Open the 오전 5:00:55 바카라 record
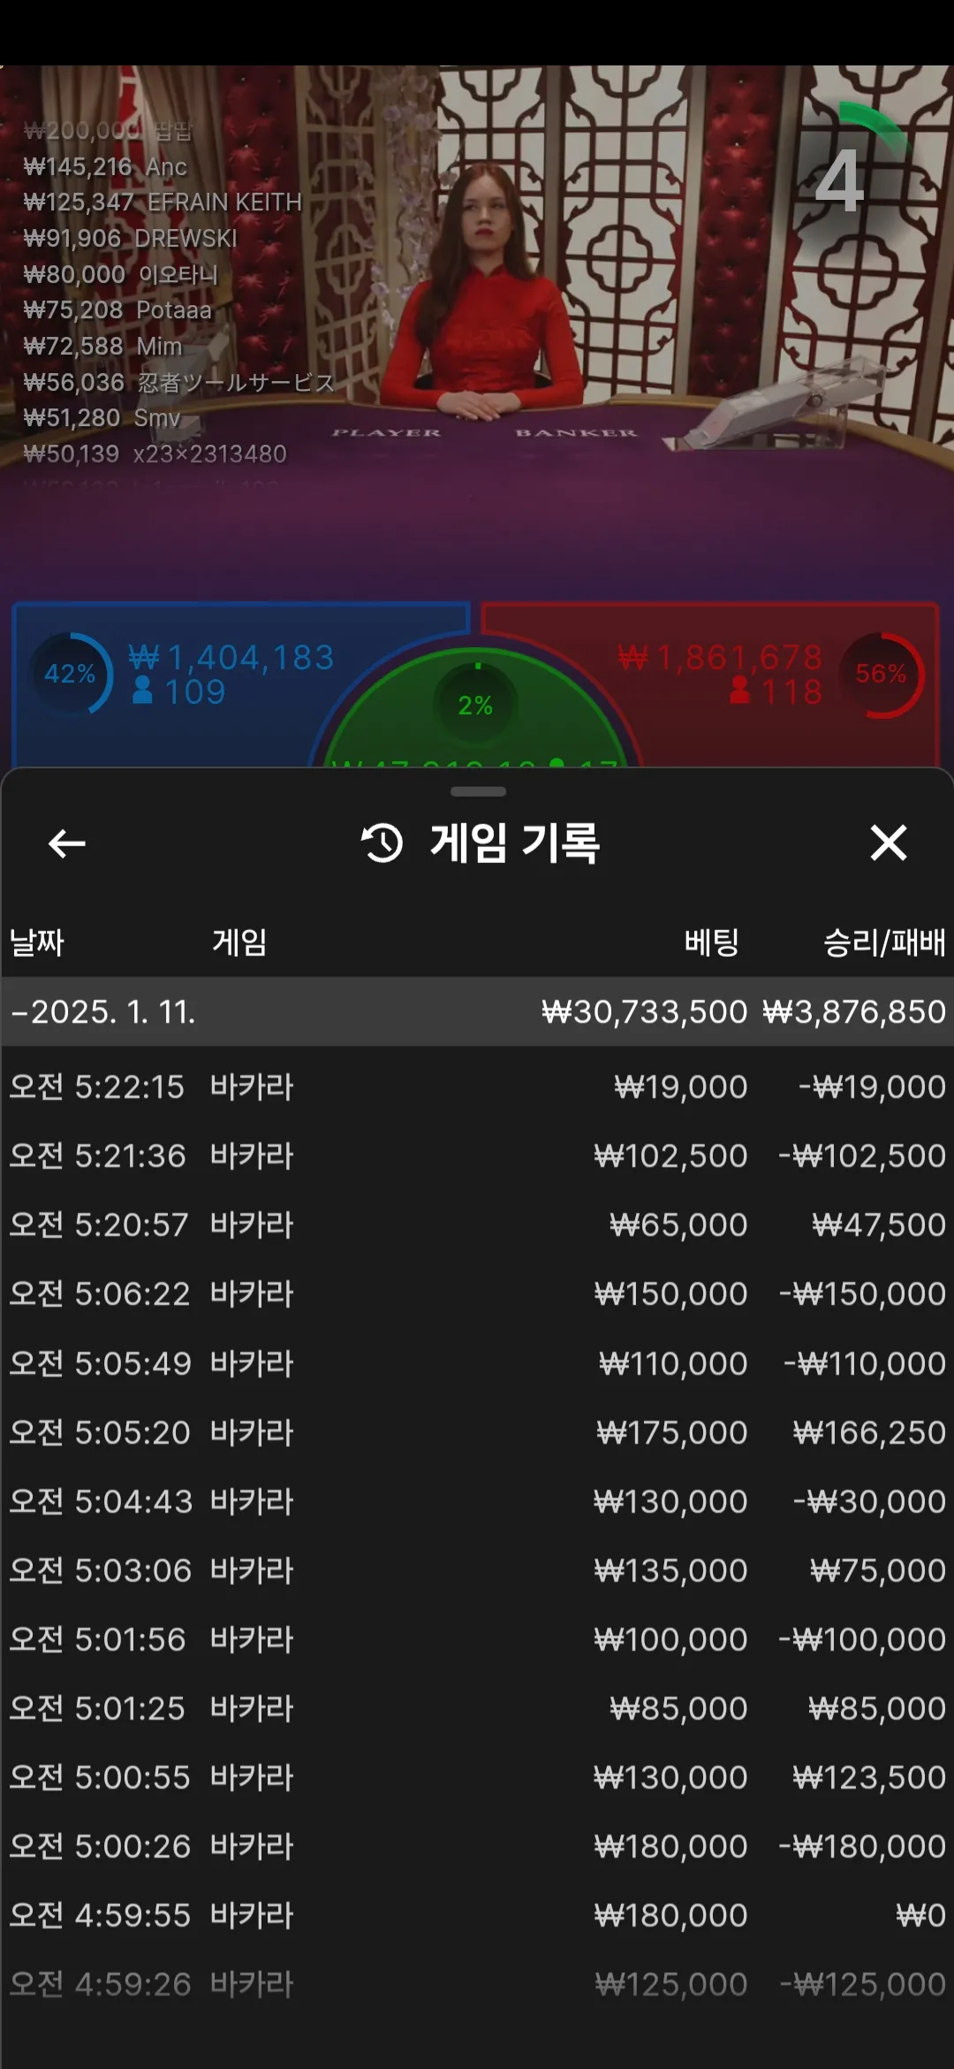 coord(477,1777)
